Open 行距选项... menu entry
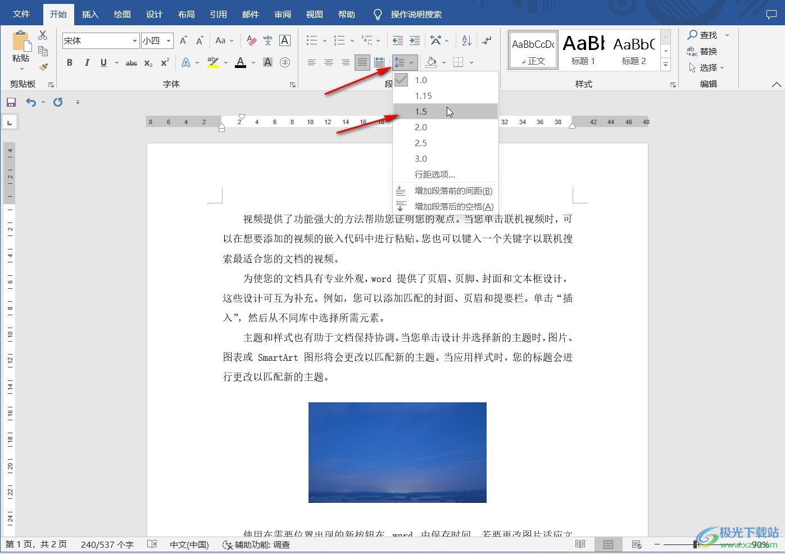 click(446, 175)
